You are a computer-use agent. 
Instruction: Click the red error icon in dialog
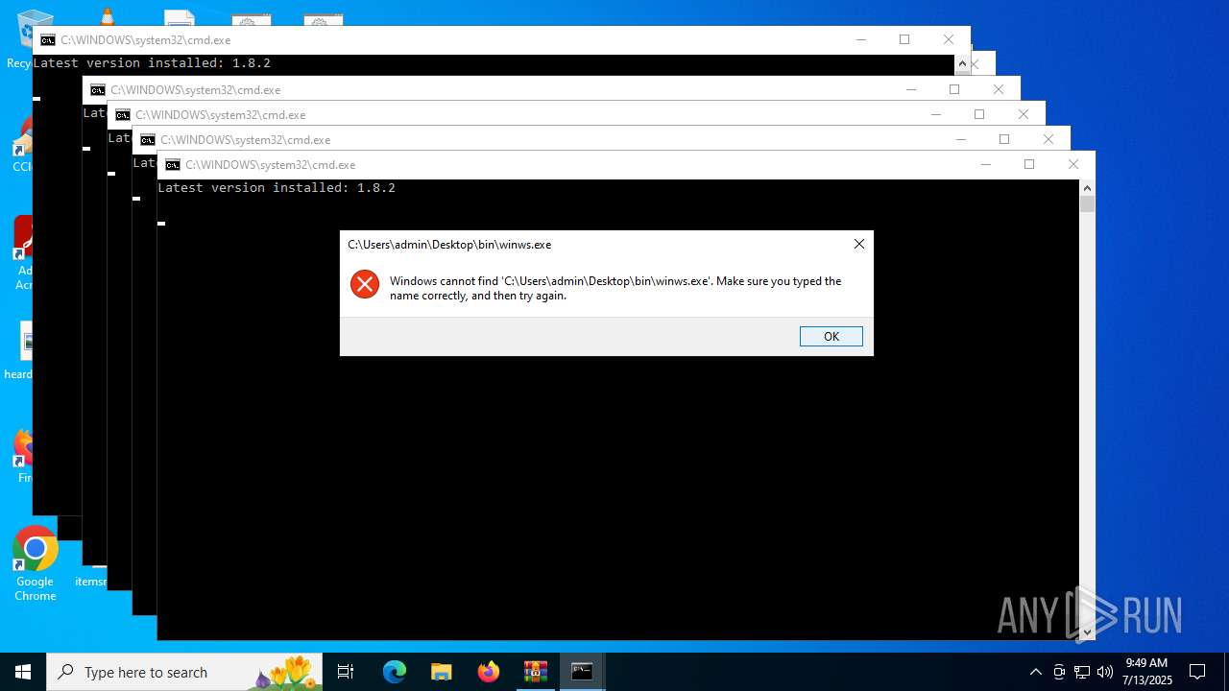(365, 284)
